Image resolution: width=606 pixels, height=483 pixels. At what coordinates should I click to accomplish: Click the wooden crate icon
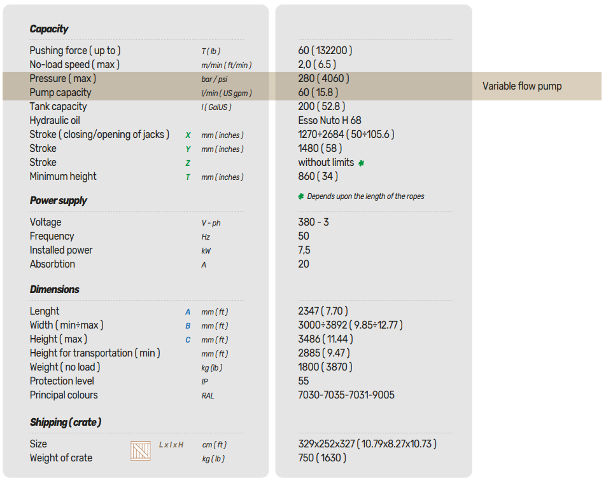[140, 451]
